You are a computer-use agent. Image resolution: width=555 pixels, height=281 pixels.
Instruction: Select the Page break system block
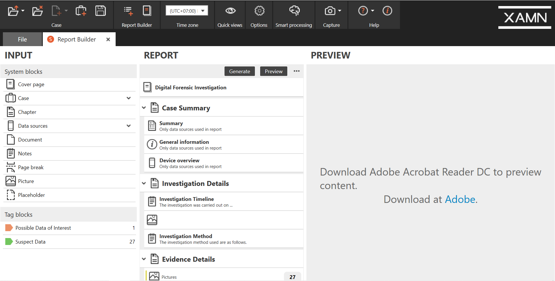pyautogui.click(x=70, y=167)
